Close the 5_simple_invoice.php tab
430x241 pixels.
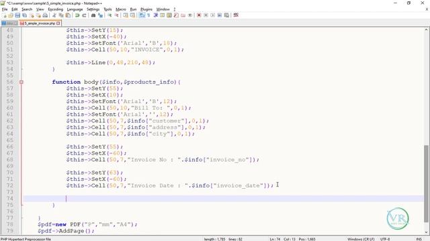click(x=58, y=23)
